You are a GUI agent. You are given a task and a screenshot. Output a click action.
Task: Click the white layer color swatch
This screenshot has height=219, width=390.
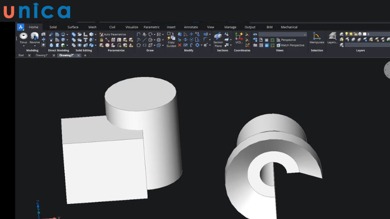[x=364, y=34]
